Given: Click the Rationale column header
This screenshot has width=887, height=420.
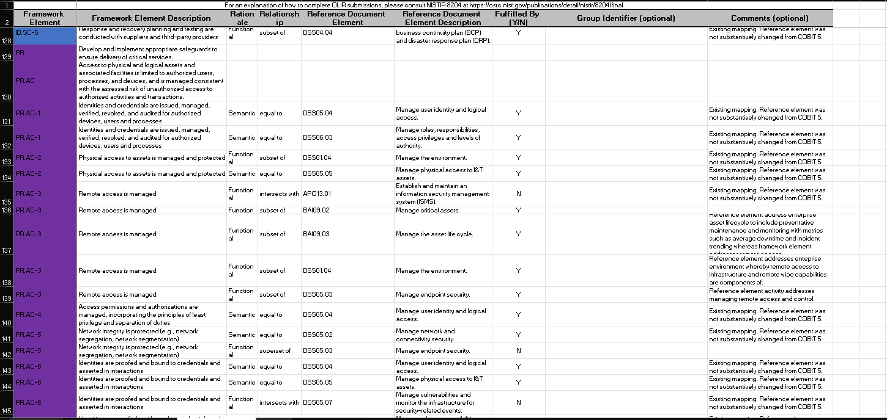Looking at the screenshot, I should click(x=242, y=18).
